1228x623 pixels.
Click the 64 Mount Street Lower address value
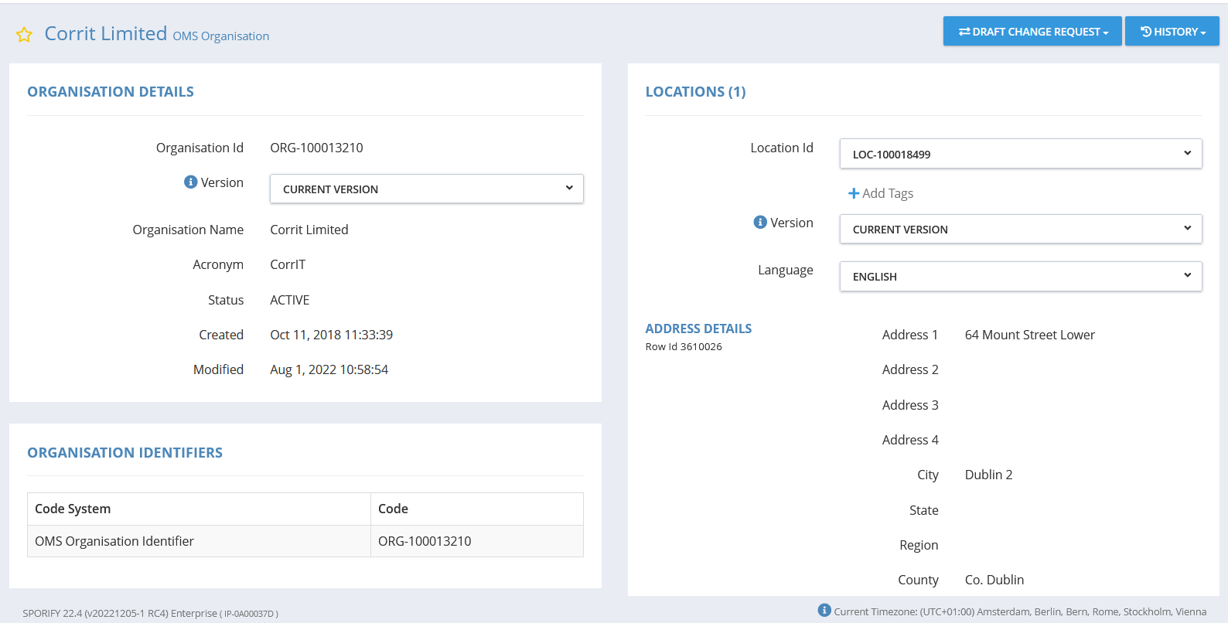(1029, 335)
